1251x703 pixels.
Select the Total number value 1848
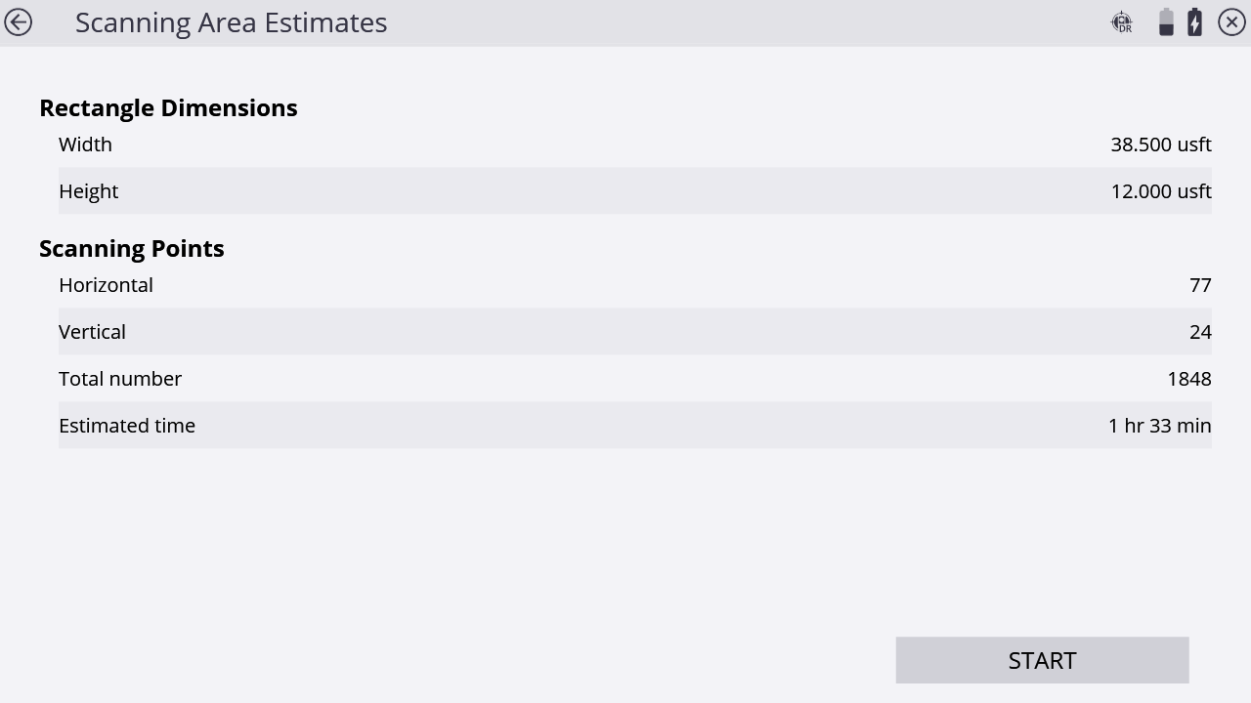pos(1189,379)
